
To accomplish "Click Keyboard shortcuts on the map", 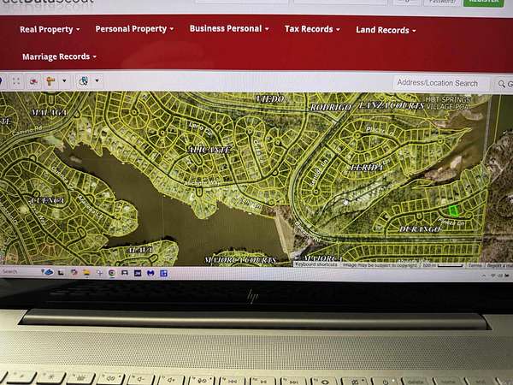I will (315, 264).
